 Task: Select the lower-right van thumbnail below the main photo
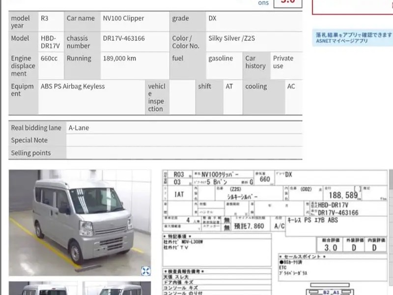click(116, 288)
